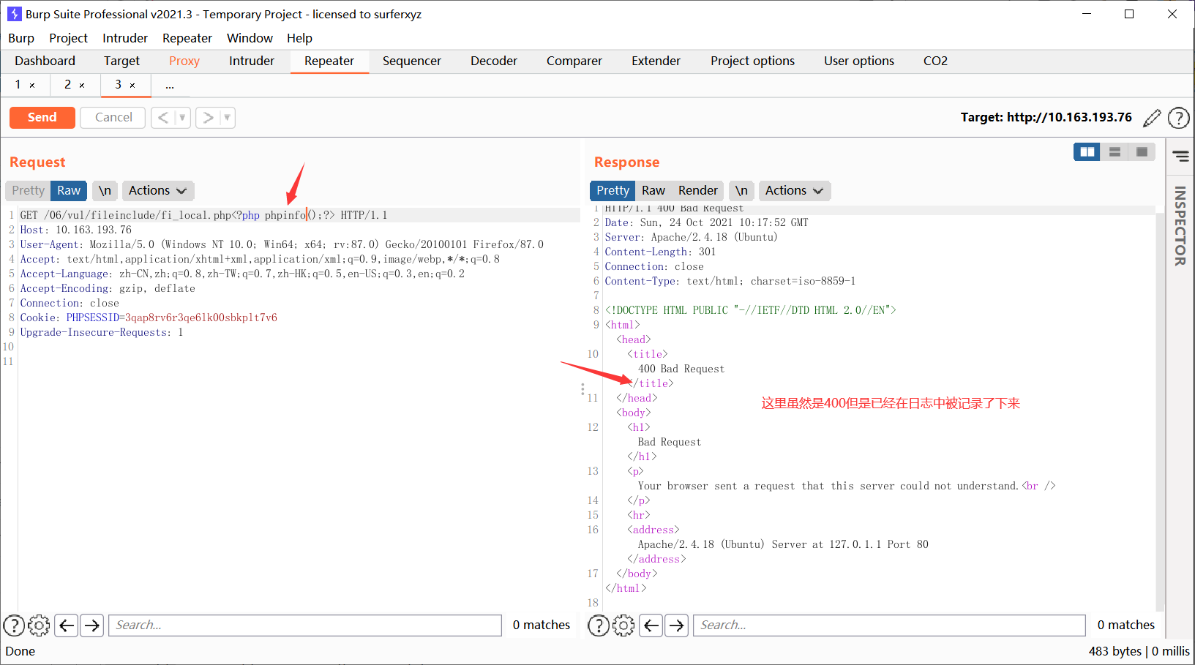The width and height of the screenshot is (1195, 665).
Task: Expand request Actions dropdown
Action: point(157,191)
